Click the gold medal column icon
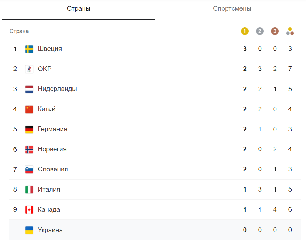 tap(245, 31)
